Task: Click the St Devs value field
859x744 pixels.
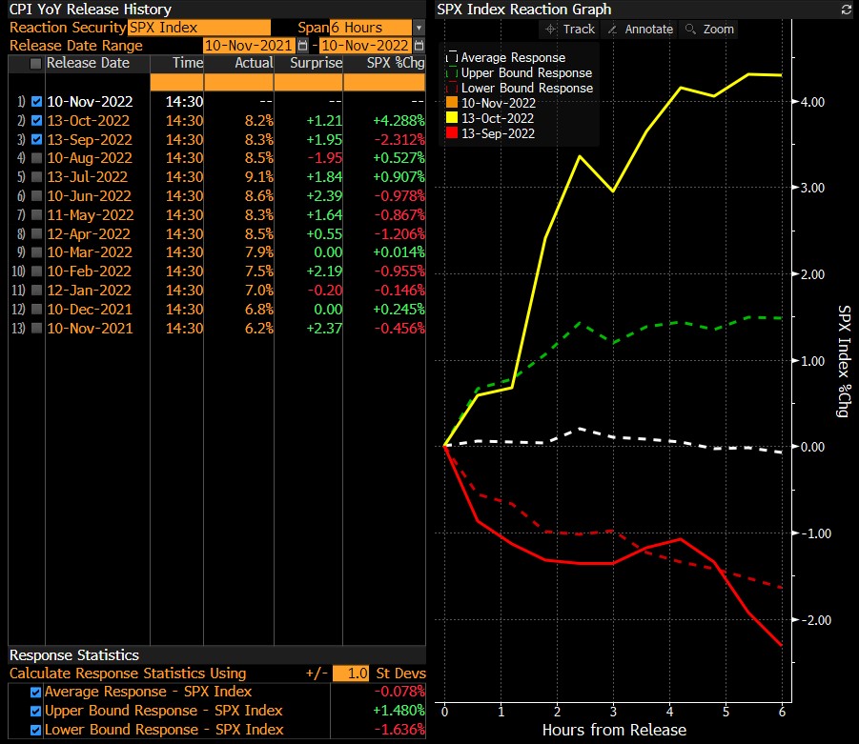Action: coord(350,674)
